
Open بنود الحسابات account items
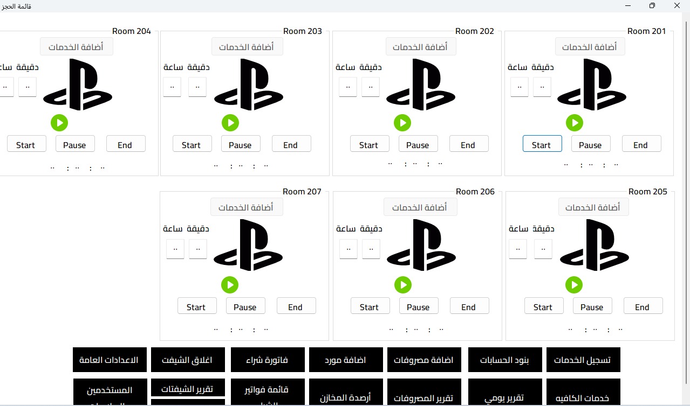pyautogui.click(x=505, y=360)
